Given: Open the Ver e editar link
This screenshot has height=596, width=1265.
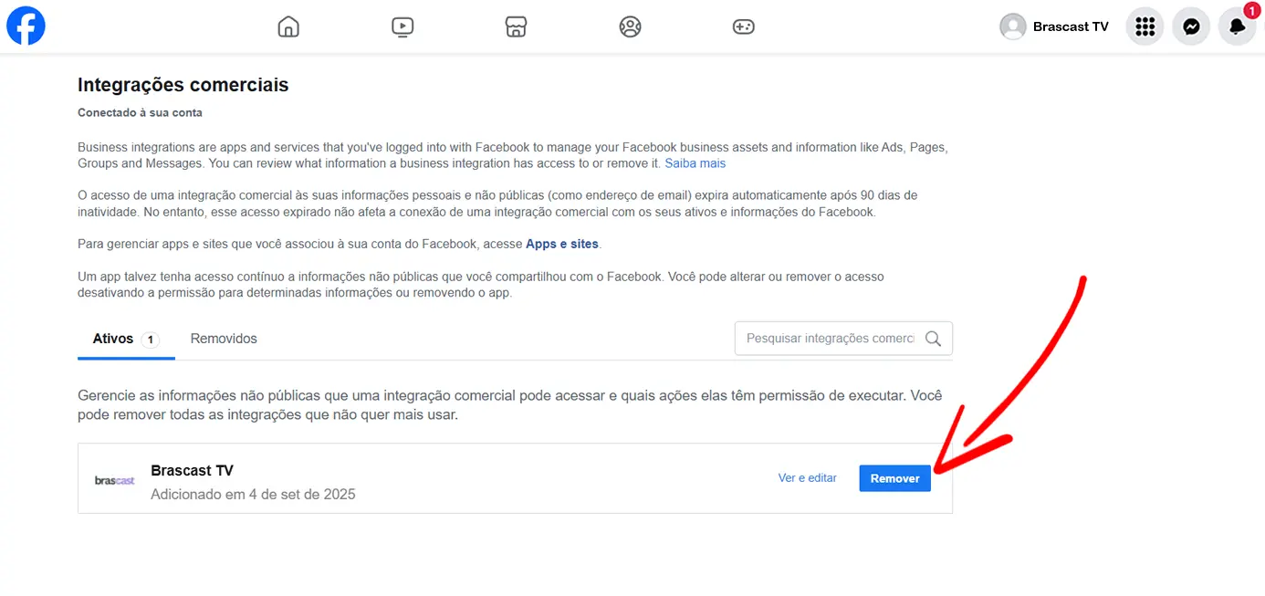Looking at the screenshot, I should click(807, 478).
